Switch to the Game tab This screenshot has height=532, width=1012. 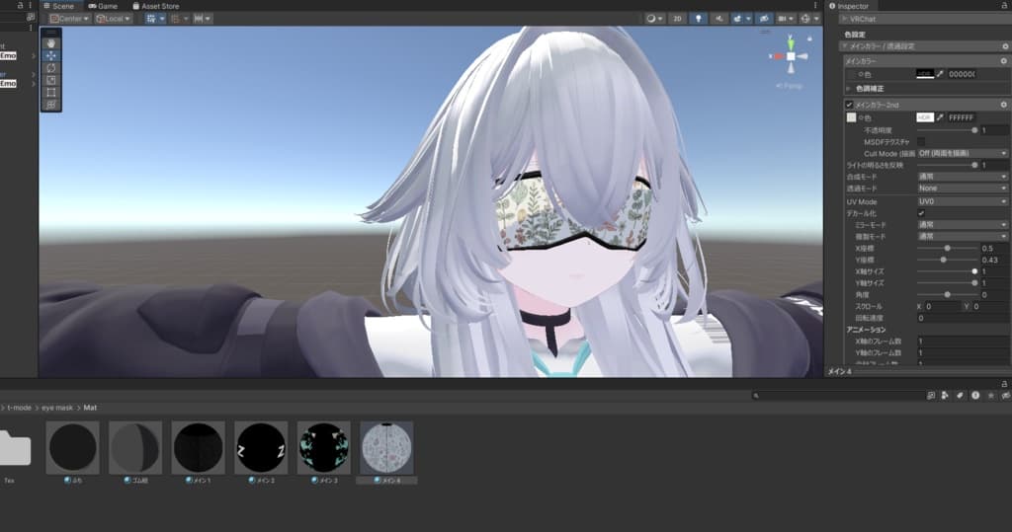pos(103,6)
